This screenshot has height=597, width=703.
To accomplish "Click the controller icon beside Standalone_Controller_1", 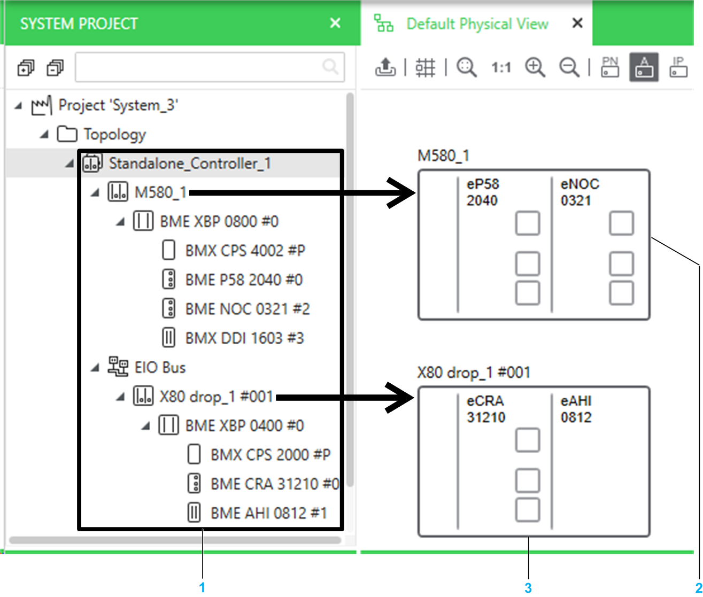I will pyautogui.click(x=92, y=163).
